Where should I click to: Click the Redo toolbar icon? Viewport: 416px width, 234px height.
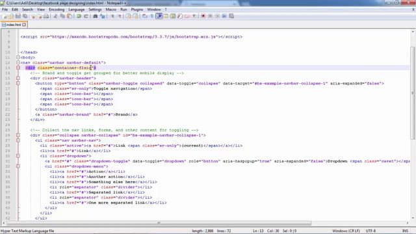pyautogui.click(x=86, y=16)
